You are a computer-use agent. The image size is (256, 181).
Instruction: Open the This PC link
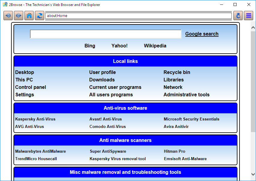(x=24, y=80)
